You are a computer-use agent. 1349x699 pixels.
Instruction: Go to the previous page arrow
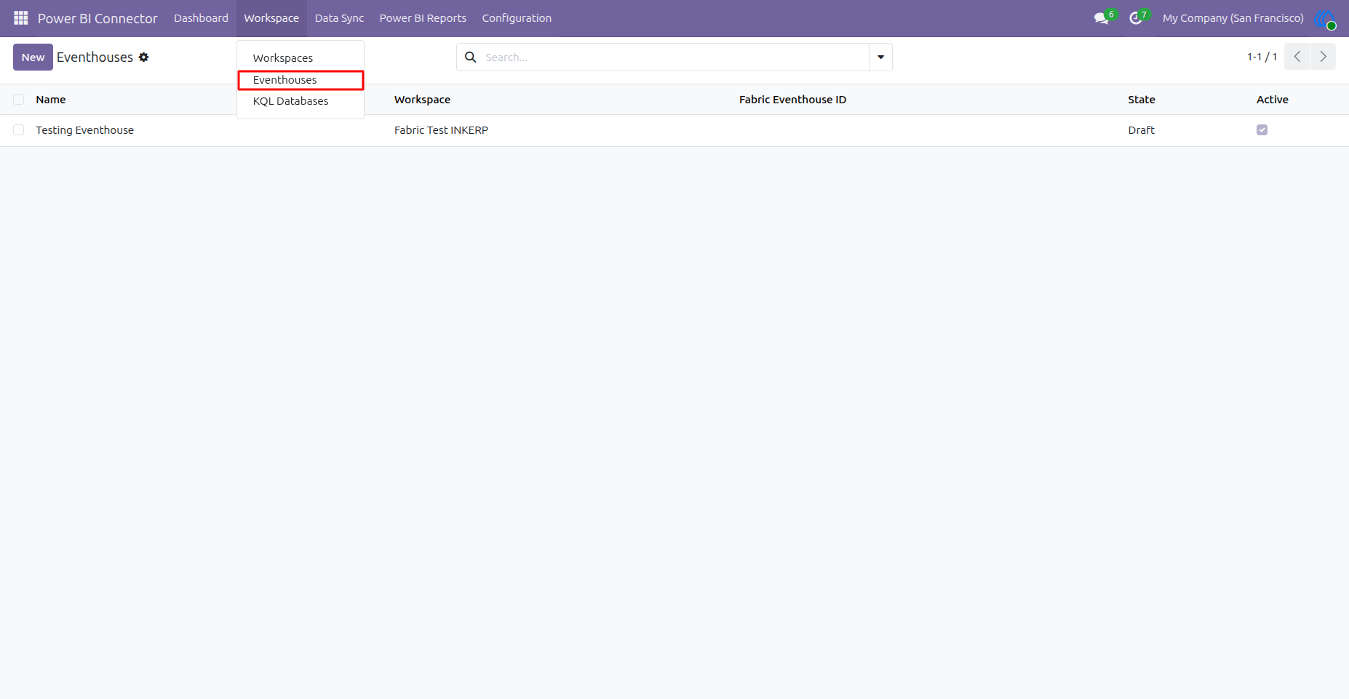pos(1297,57)
